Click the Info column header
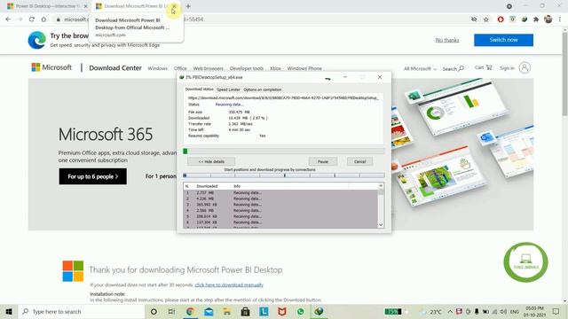This screenshot has width=568, height=319. point(237,186)
